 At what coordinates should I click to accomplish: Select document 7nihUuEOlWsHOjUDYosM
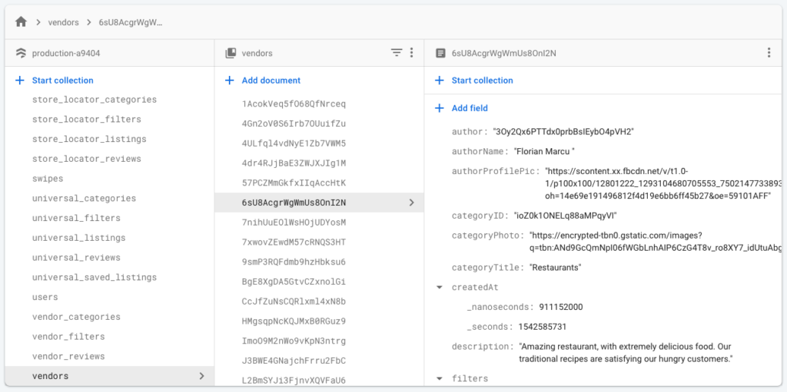pyautogui.click(x=294, y=222)
